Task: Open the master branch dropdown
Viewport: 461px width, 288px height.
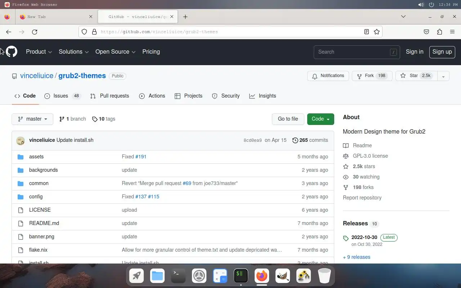Action: point(32,119)
